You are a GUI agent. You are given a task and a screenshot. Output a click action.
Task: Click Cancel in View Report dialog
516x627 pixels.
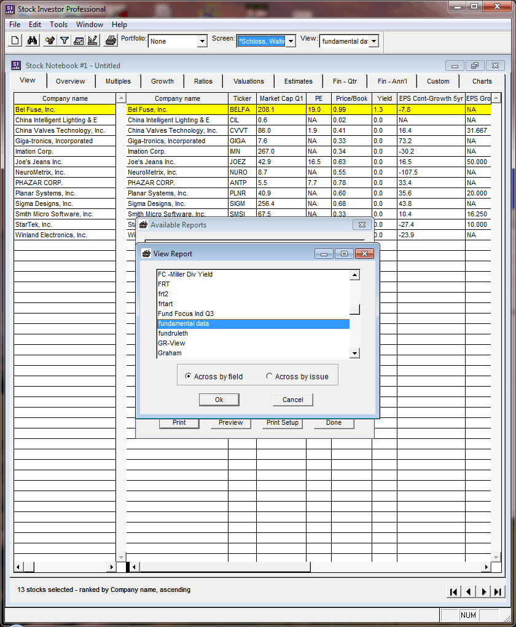[292, 400]
